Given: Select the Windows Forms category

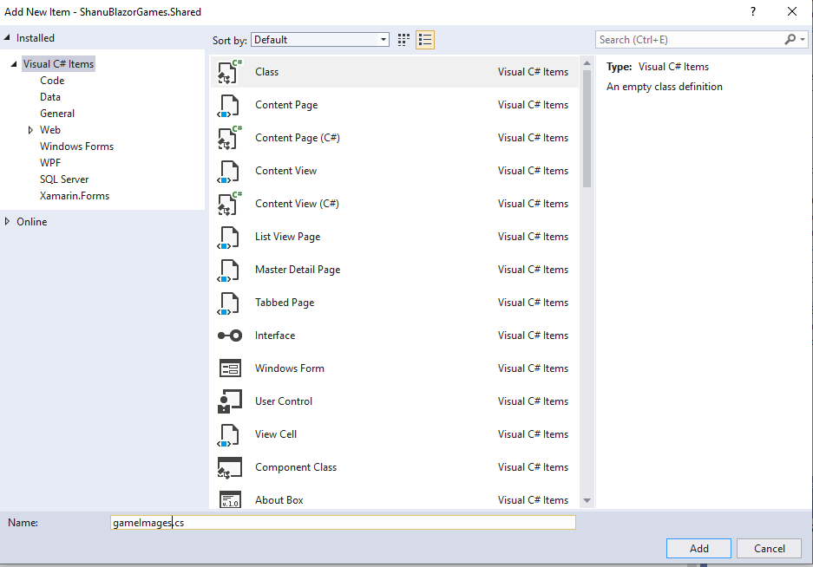Looking at the screenshot, I should pyautogui.click(x=76, y=147).
